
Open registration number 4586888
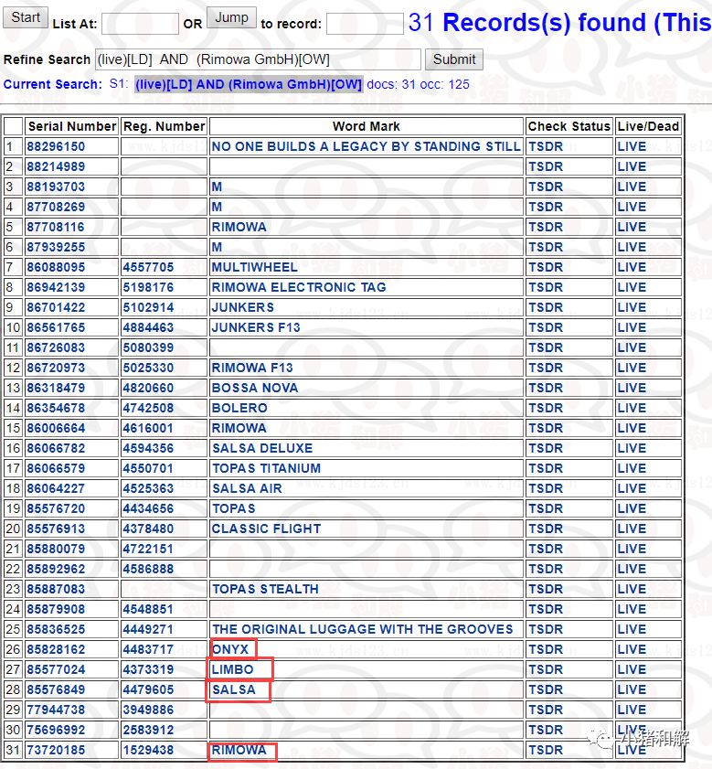click(148, 569)
